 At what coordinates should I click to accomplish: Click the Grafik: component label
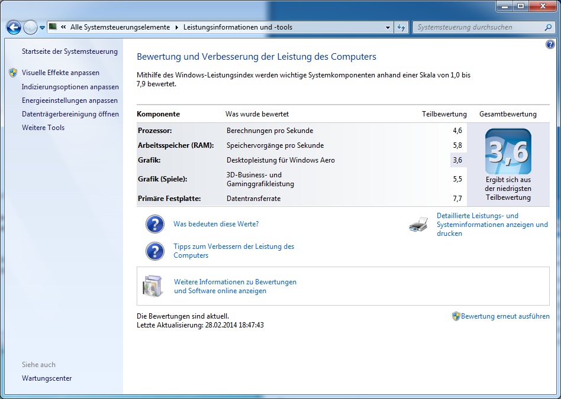click(x=149, y=160)
